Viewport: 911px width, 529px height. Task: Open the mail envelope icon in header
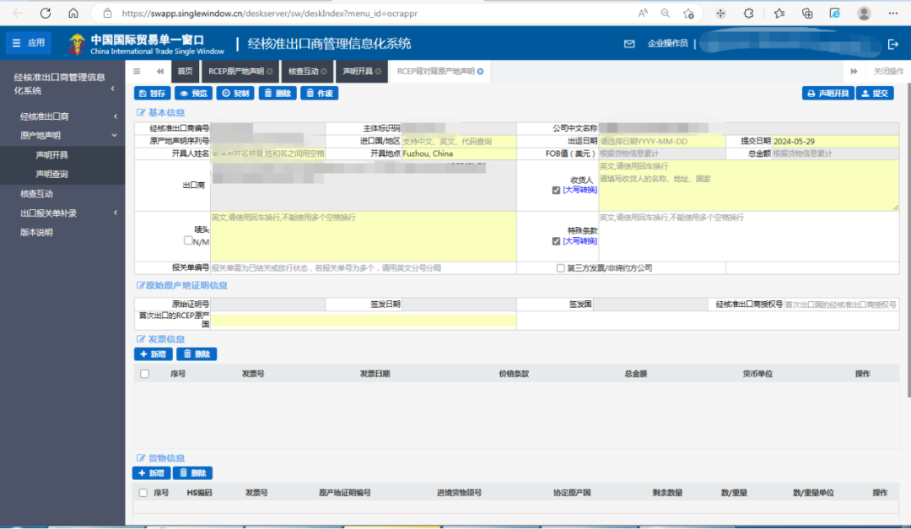pyautogui.click(x=629, y=44)
